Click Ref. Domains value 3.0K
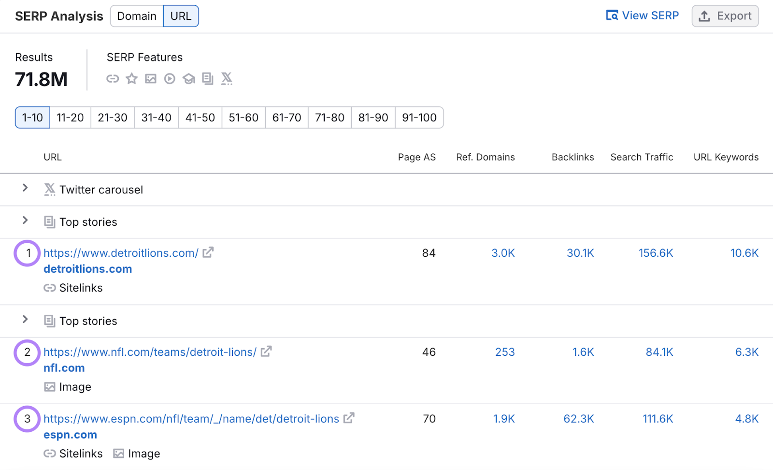773x470 pixels. 503,253
